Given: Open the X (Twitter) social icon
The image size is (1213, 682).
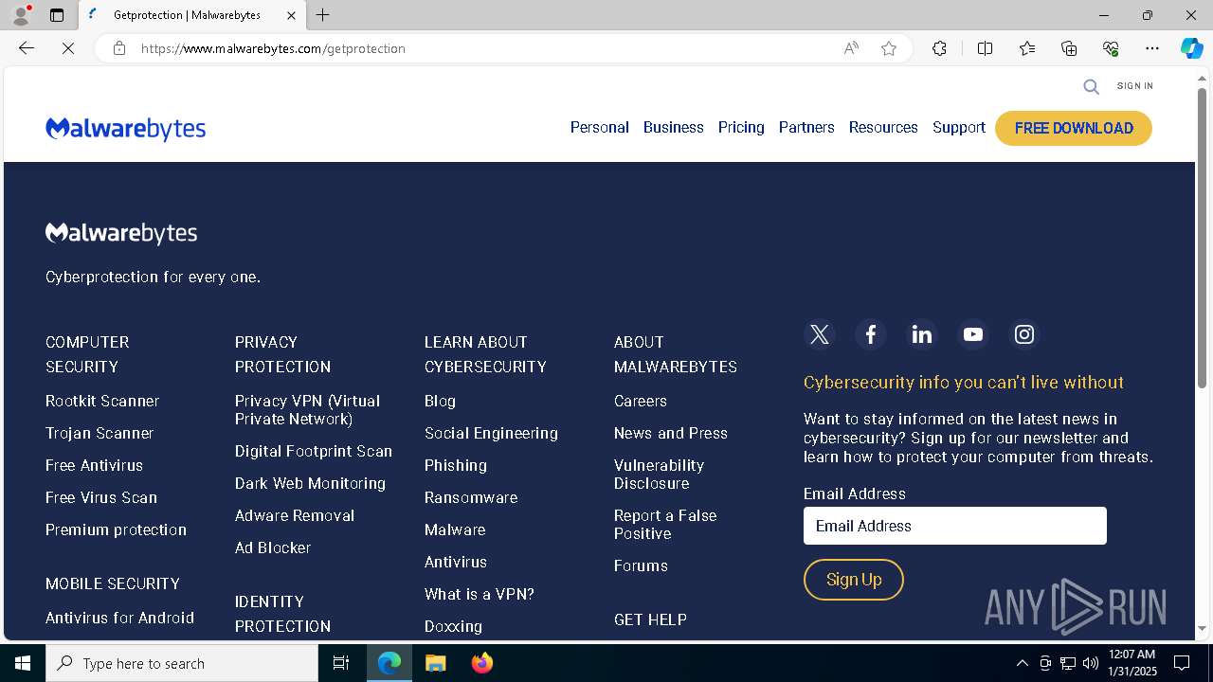Looking at the screenshot, I should (x=820, y=334).
